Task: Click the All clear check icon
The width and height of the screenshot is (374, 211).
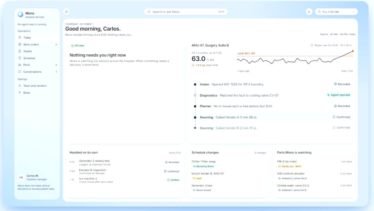Action: [72, 45]
